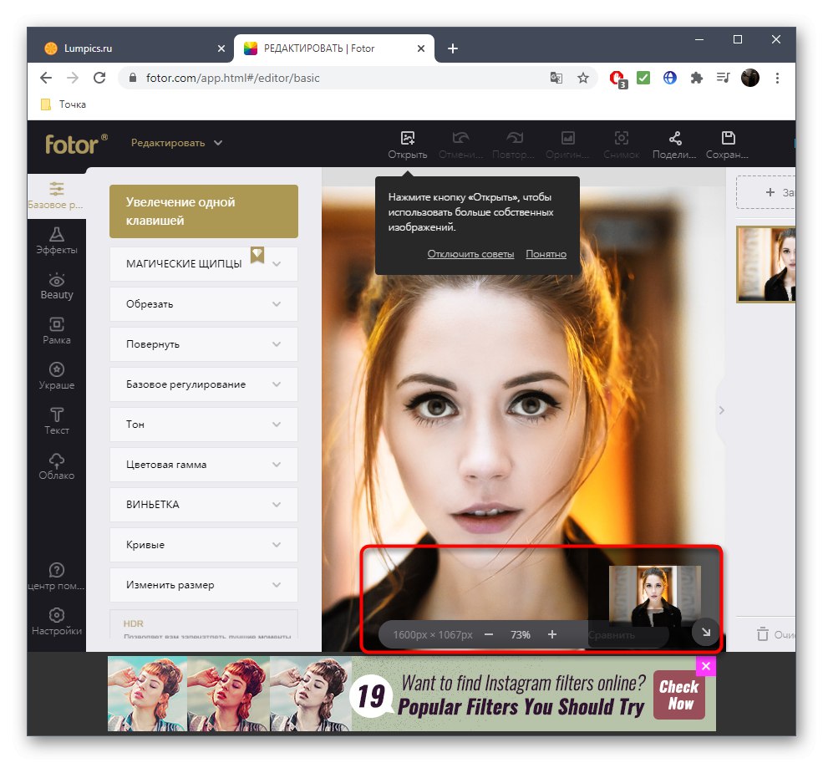Image resolution: width=823 pixels, height=763 pixels.
Task: Expand the Базовое регулирование section
Action: coord(204,384)
